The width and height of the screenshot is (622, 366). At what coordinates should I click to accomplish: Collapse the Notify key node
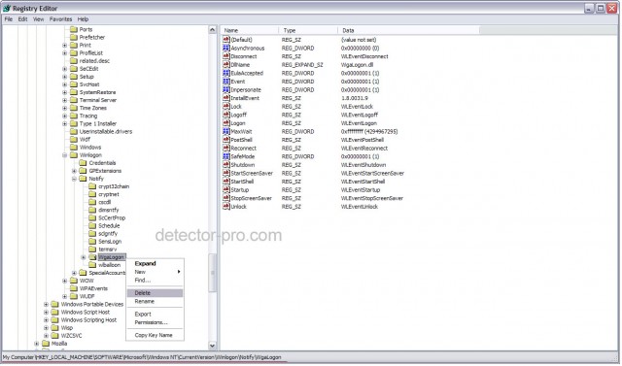(74, 179)
